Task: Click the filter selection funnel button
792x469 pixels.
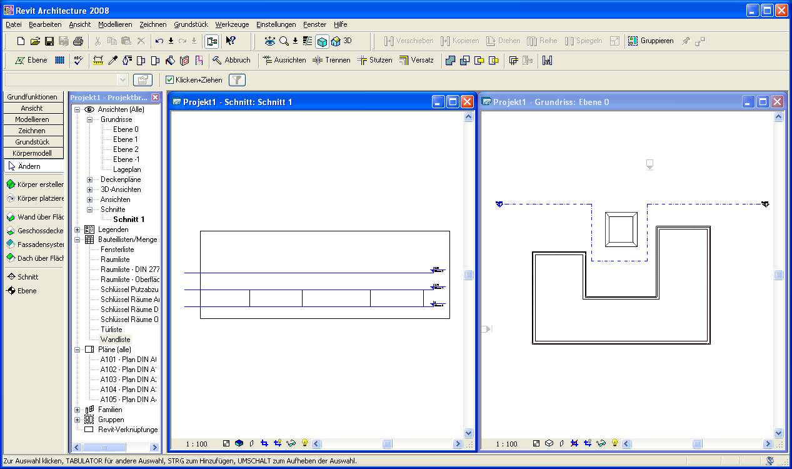Action: pos(238,80)
